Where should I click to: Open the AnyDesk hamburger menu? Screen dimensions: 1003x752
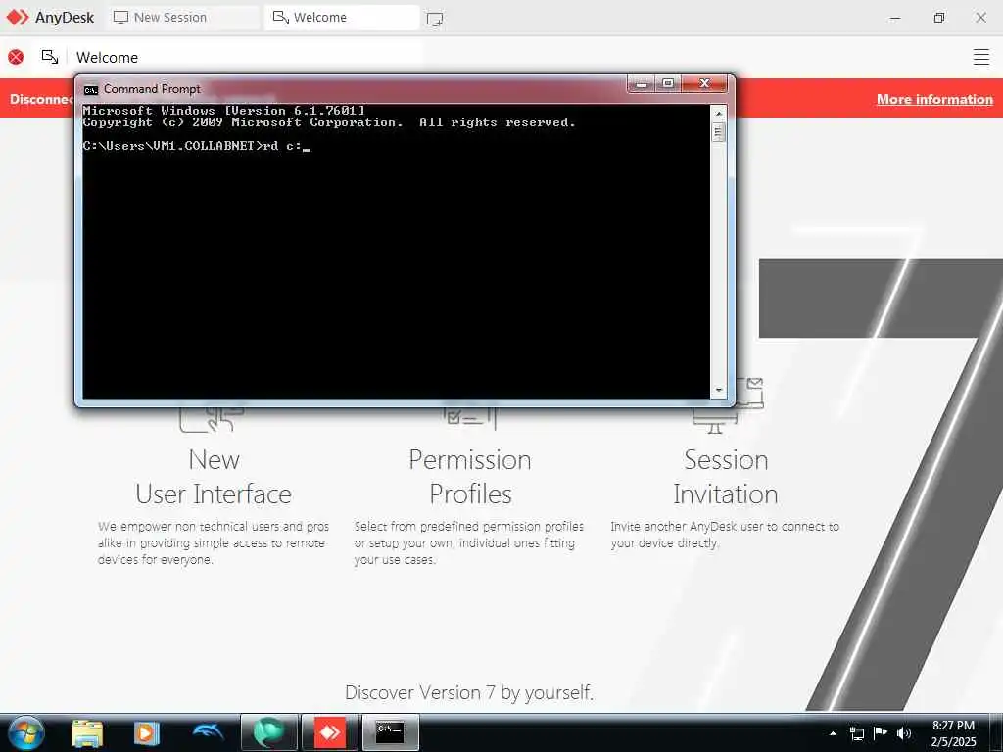[981, 57]
